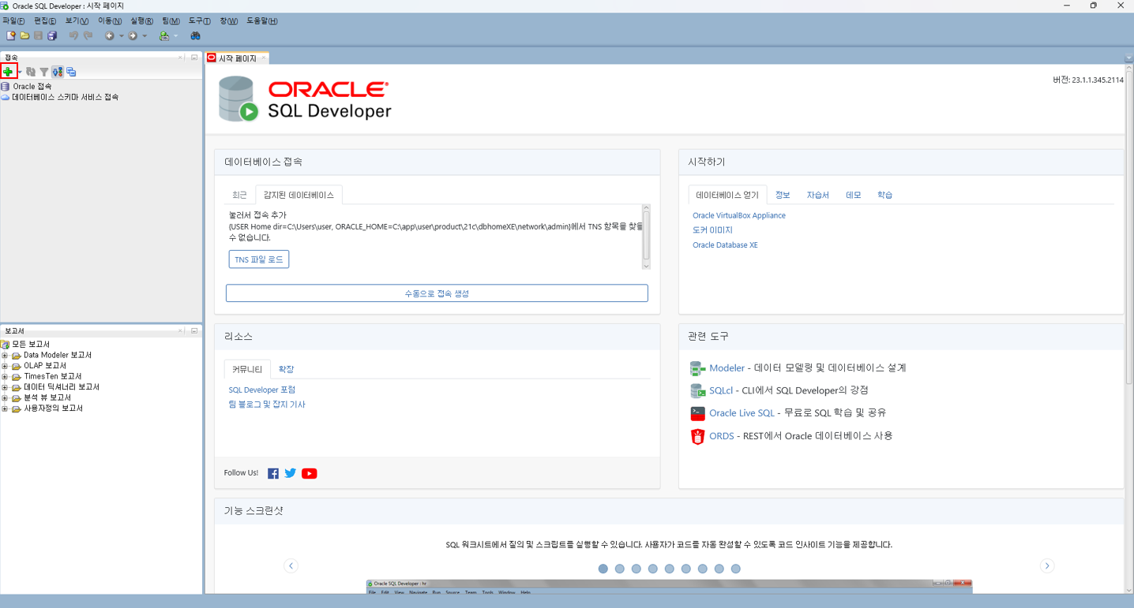Click the SQL Worksheet toolbar icon
The image size is (1134, 608).
(x=164, y=35)
